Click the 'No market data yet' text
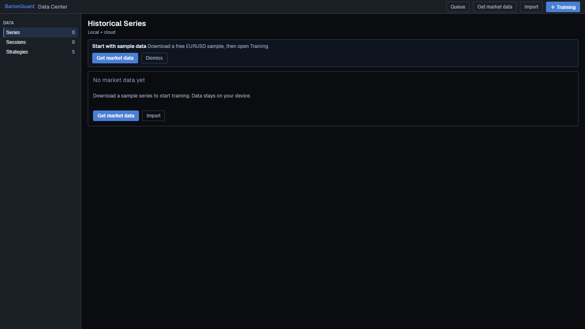The image size is (585, 329). [119, 80]
